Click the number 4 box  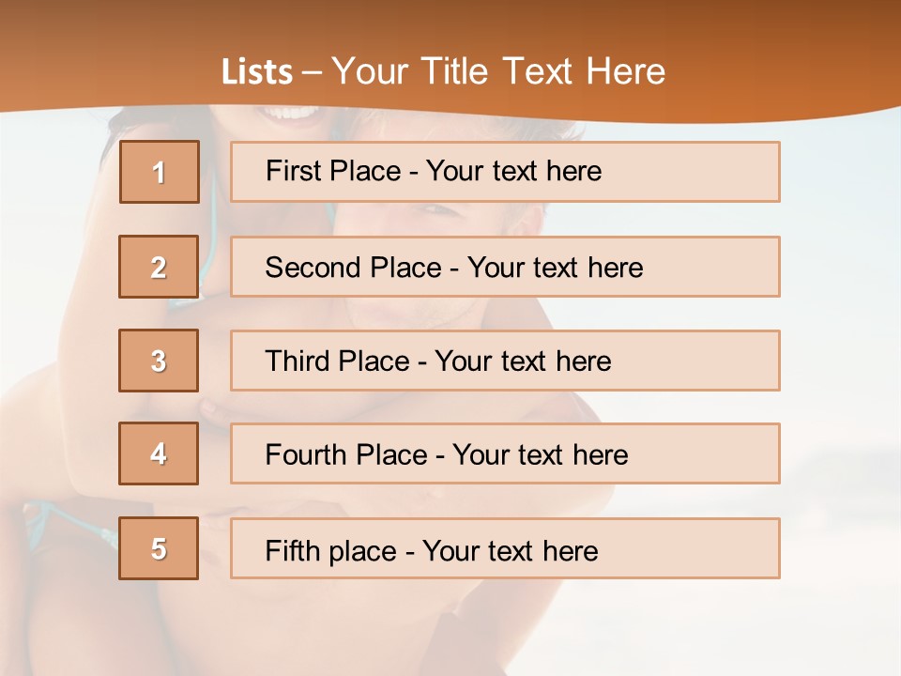(159, 453)
